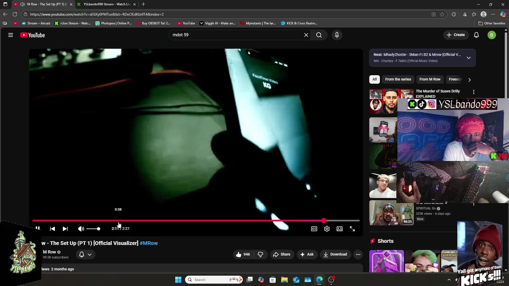Open KICK & Cross Realm bookmark
The width and height of the screenshot is (509, 286).
(x=299, y=23)
